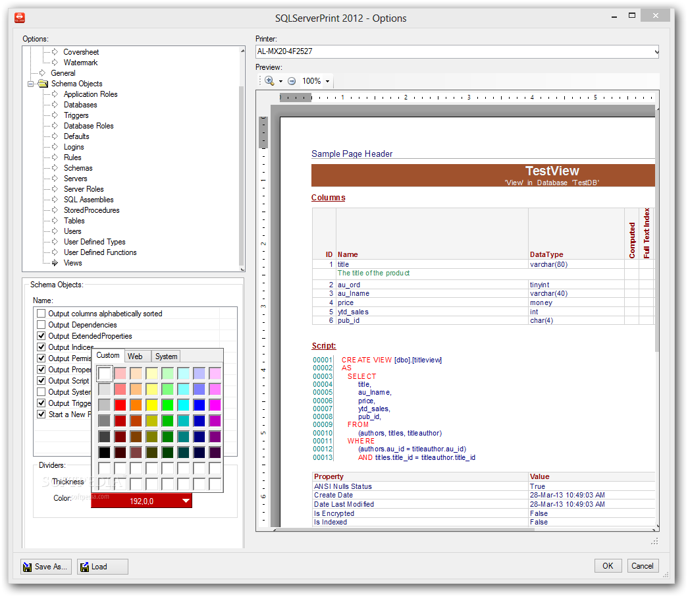
Task: Click the Save As button
Action: tap(46, 567)
